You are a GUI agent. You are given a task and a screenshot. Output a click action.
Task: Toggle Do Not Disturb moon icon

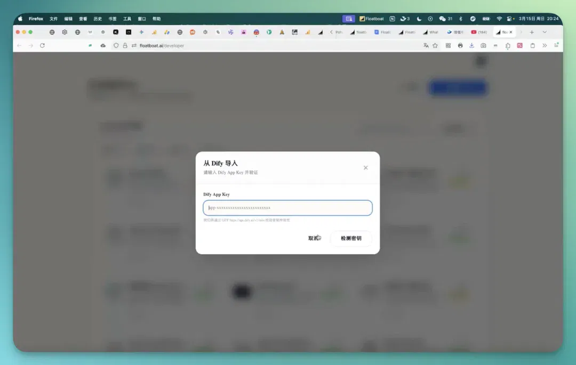tap(419, 19)
